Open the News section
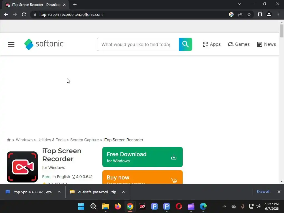 point(267,44)
